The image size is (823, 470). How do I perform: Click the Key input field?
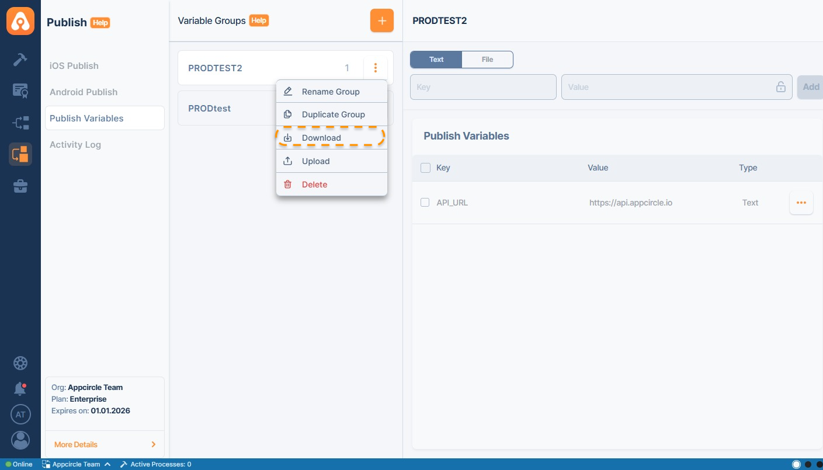tap(483, 87)
